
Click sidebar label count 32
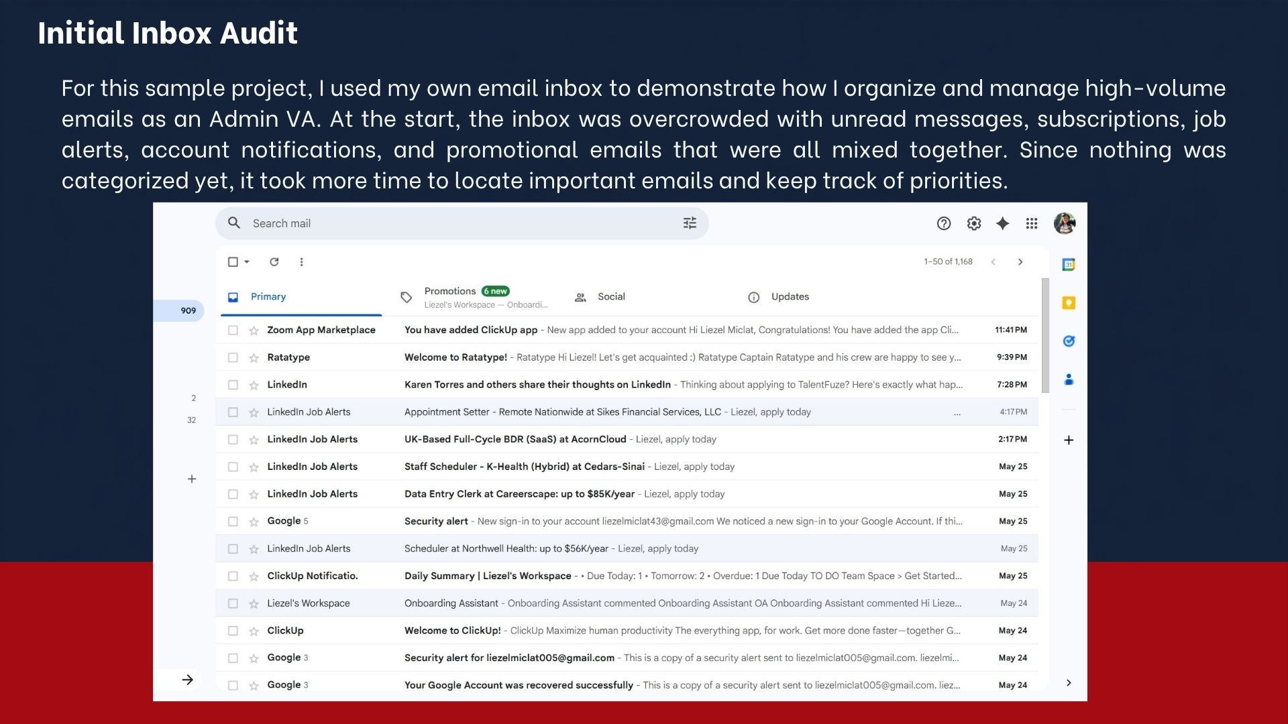[x=192, y=420]
